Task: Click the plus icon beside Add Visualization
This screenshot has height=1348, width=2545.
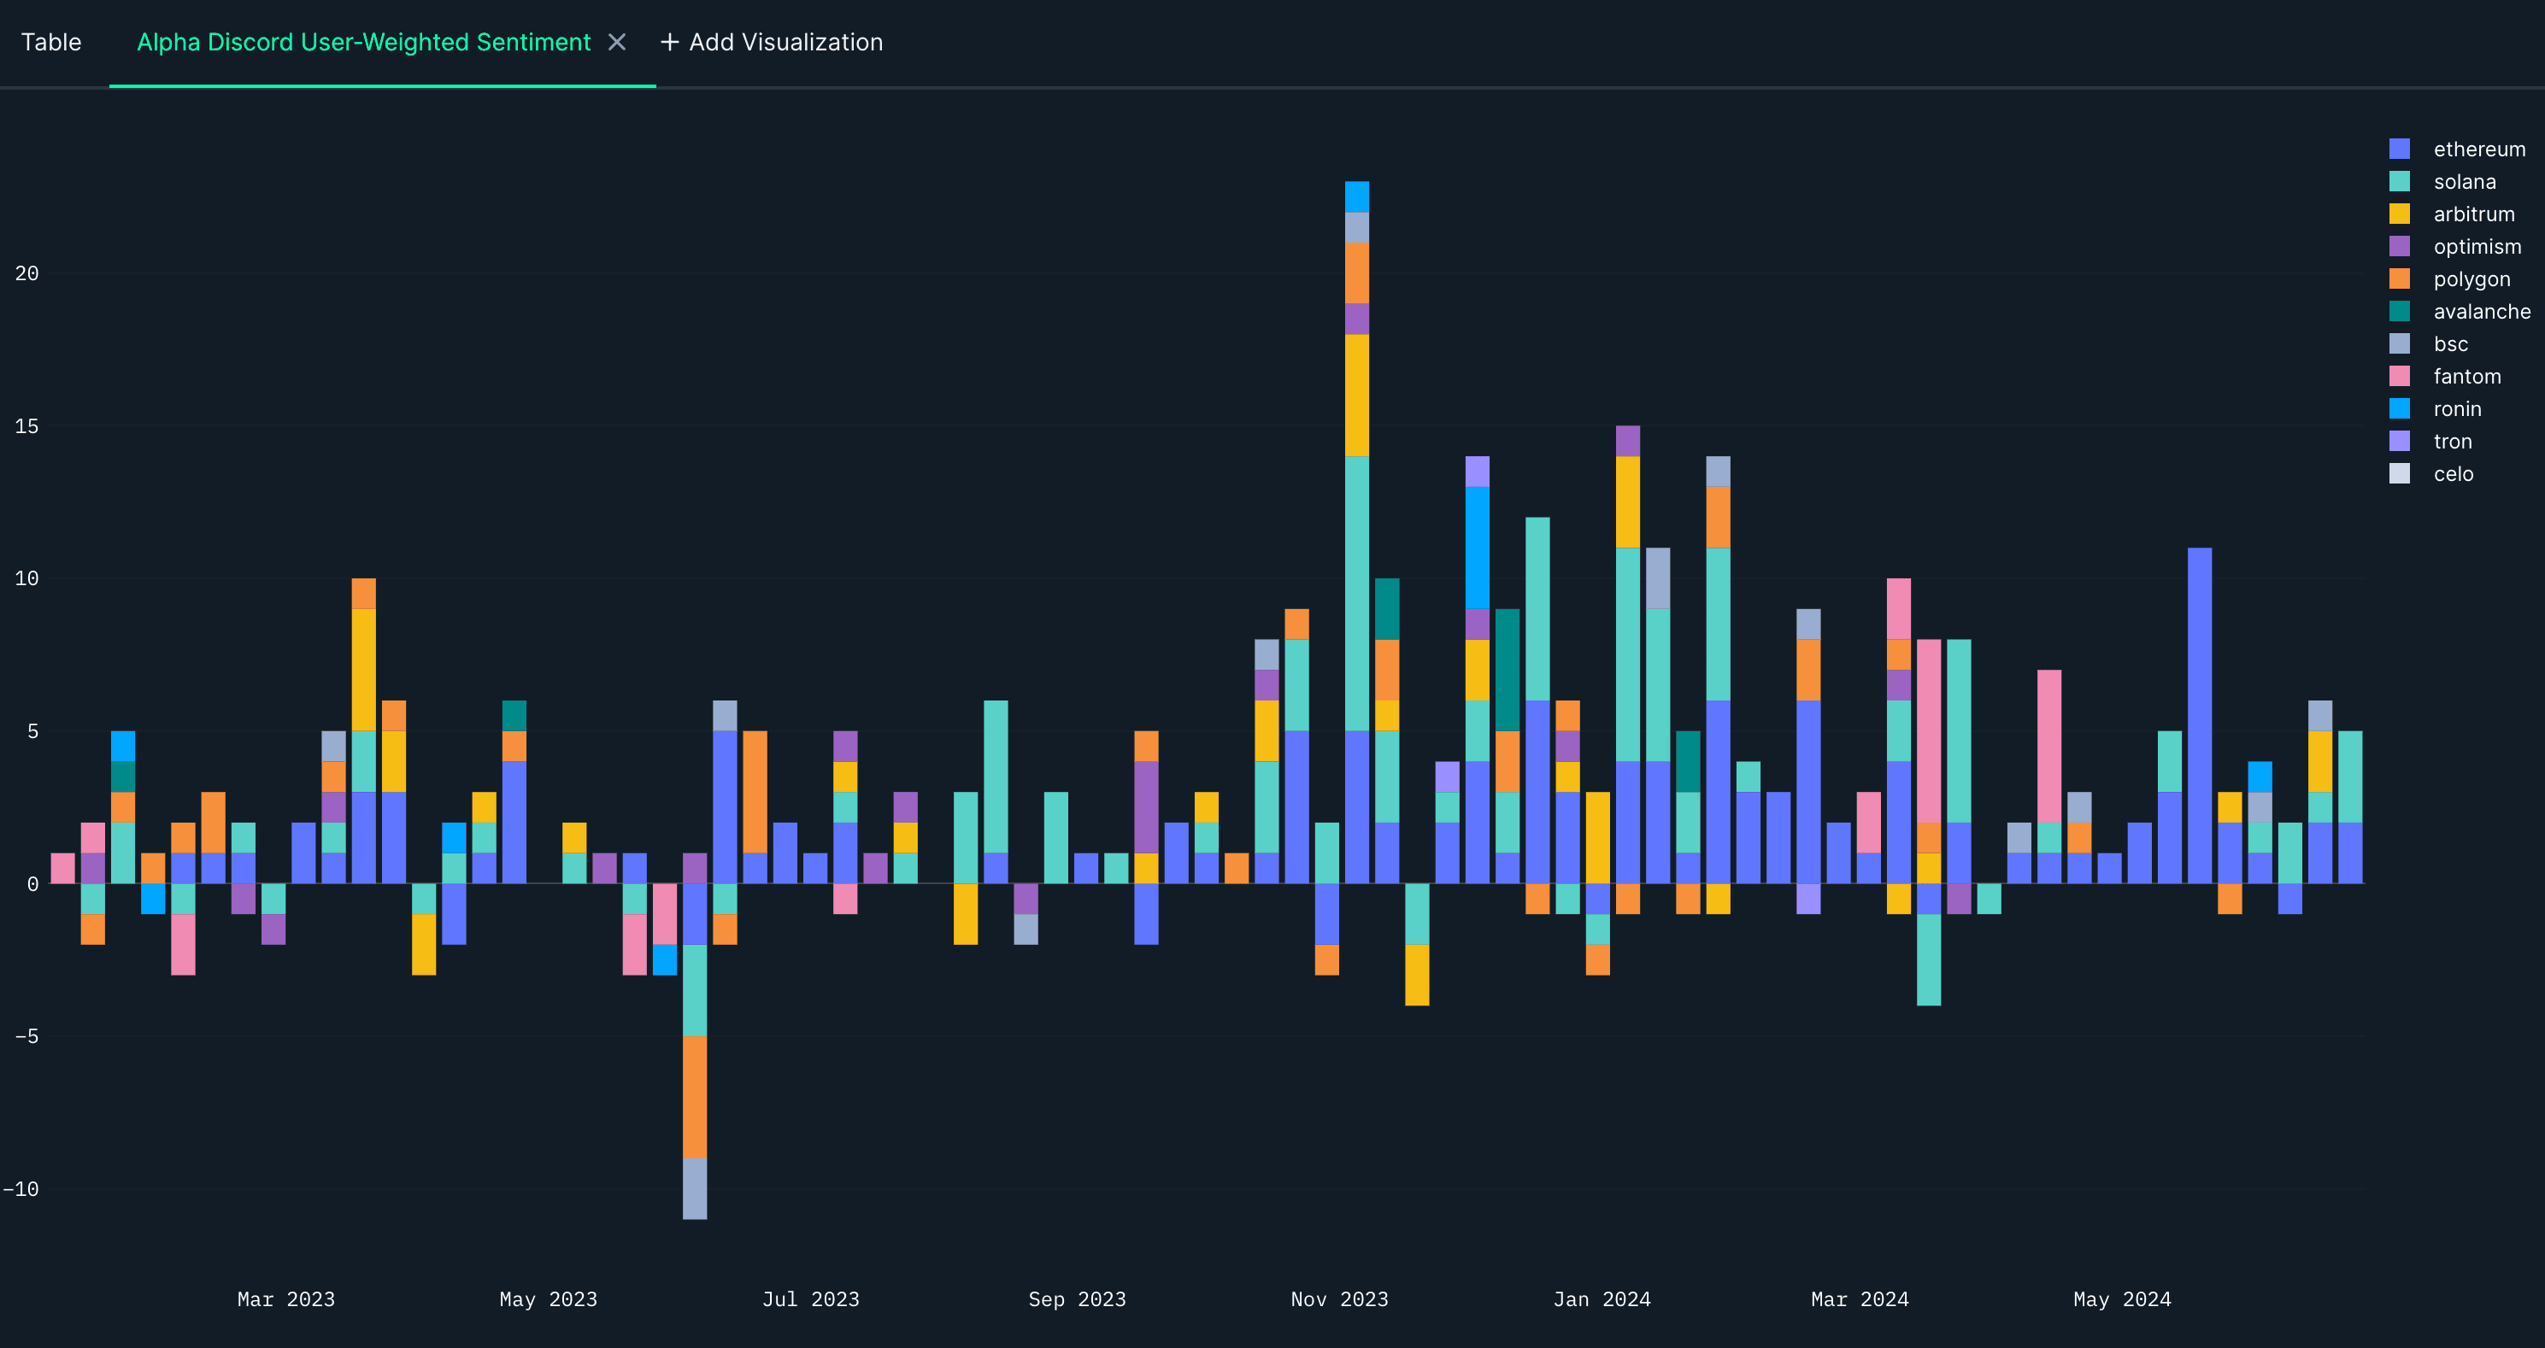Action: (669, 43)
